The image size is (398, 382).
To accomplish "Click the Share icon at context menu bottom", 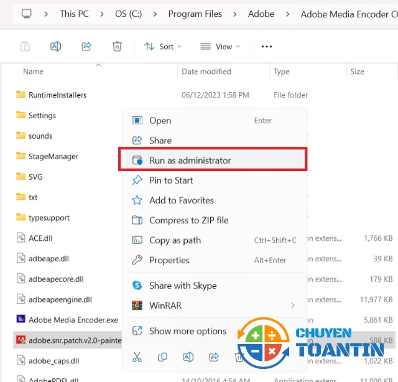I will 214,357.
